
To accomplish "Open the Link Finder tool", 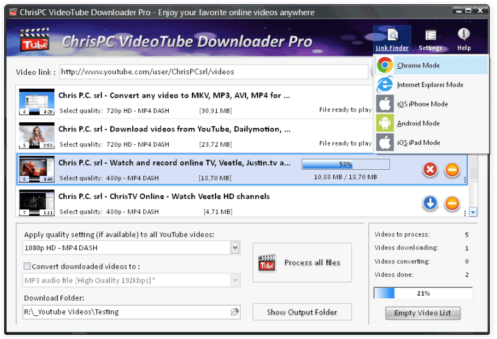I will click(392, 40).
